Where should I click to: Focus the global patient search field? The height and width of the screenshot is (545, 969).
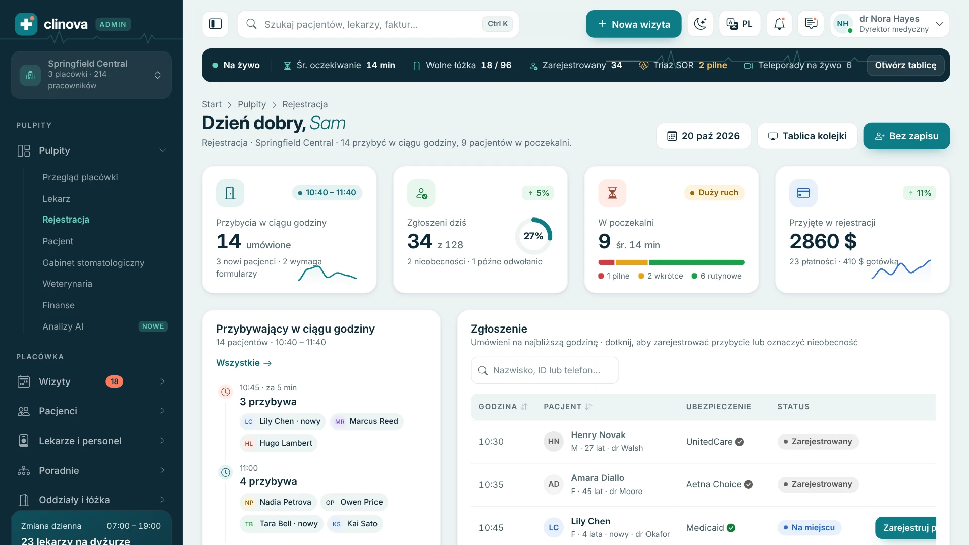[x=378, y=24]
